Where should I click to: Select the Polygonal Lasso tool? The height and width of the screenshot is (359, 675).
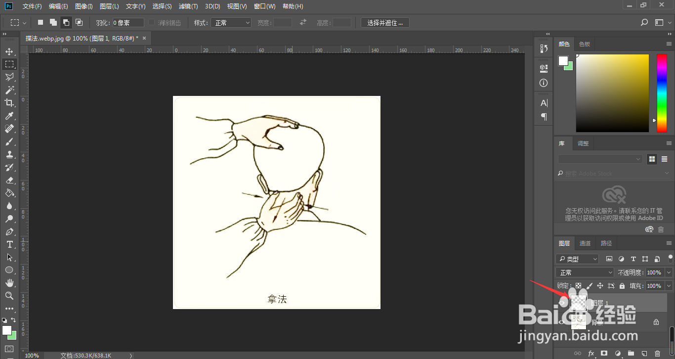9,77
